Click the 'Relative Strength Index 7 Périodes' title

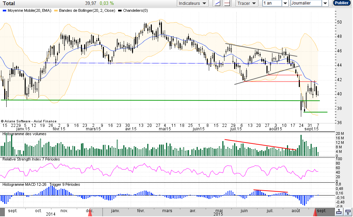[x=31, y=159]
